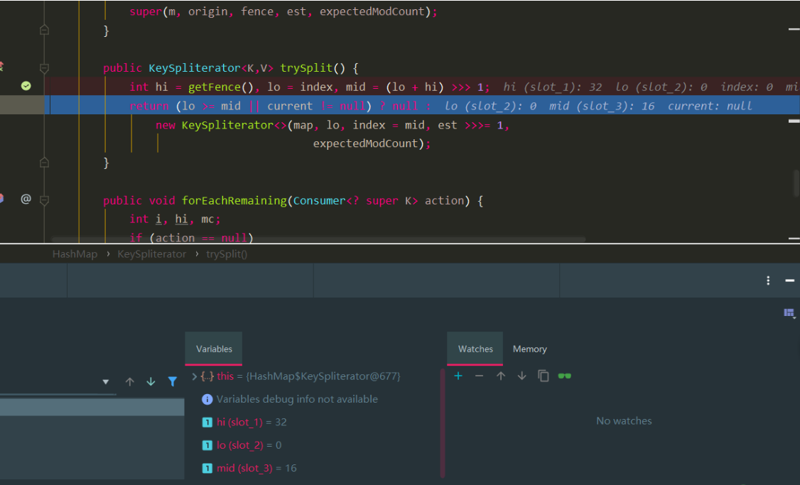Screen dimensions: 800x485
Task: Switch to Memory tab
Action: click(x=529, y=349)
